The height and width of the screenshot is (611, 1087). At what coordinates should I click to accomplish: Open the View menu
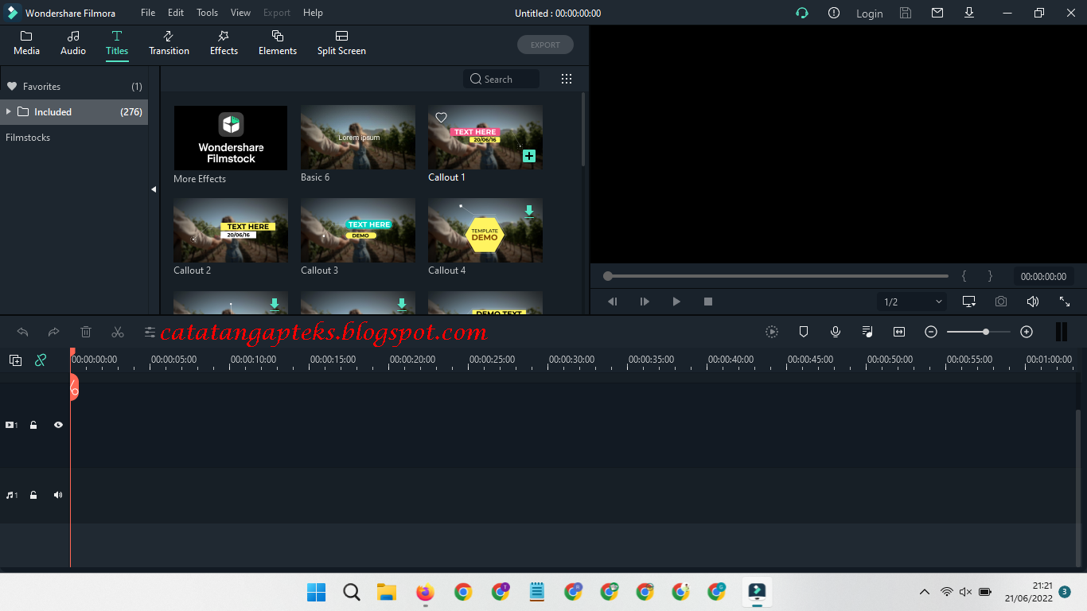[x=240, y=13]
